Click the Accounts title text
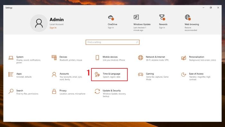 [64, 73]
